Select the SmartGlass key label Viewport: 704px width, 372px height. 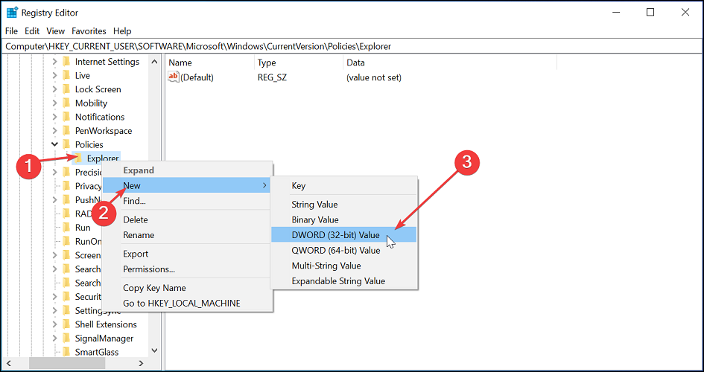pos(97,352)
